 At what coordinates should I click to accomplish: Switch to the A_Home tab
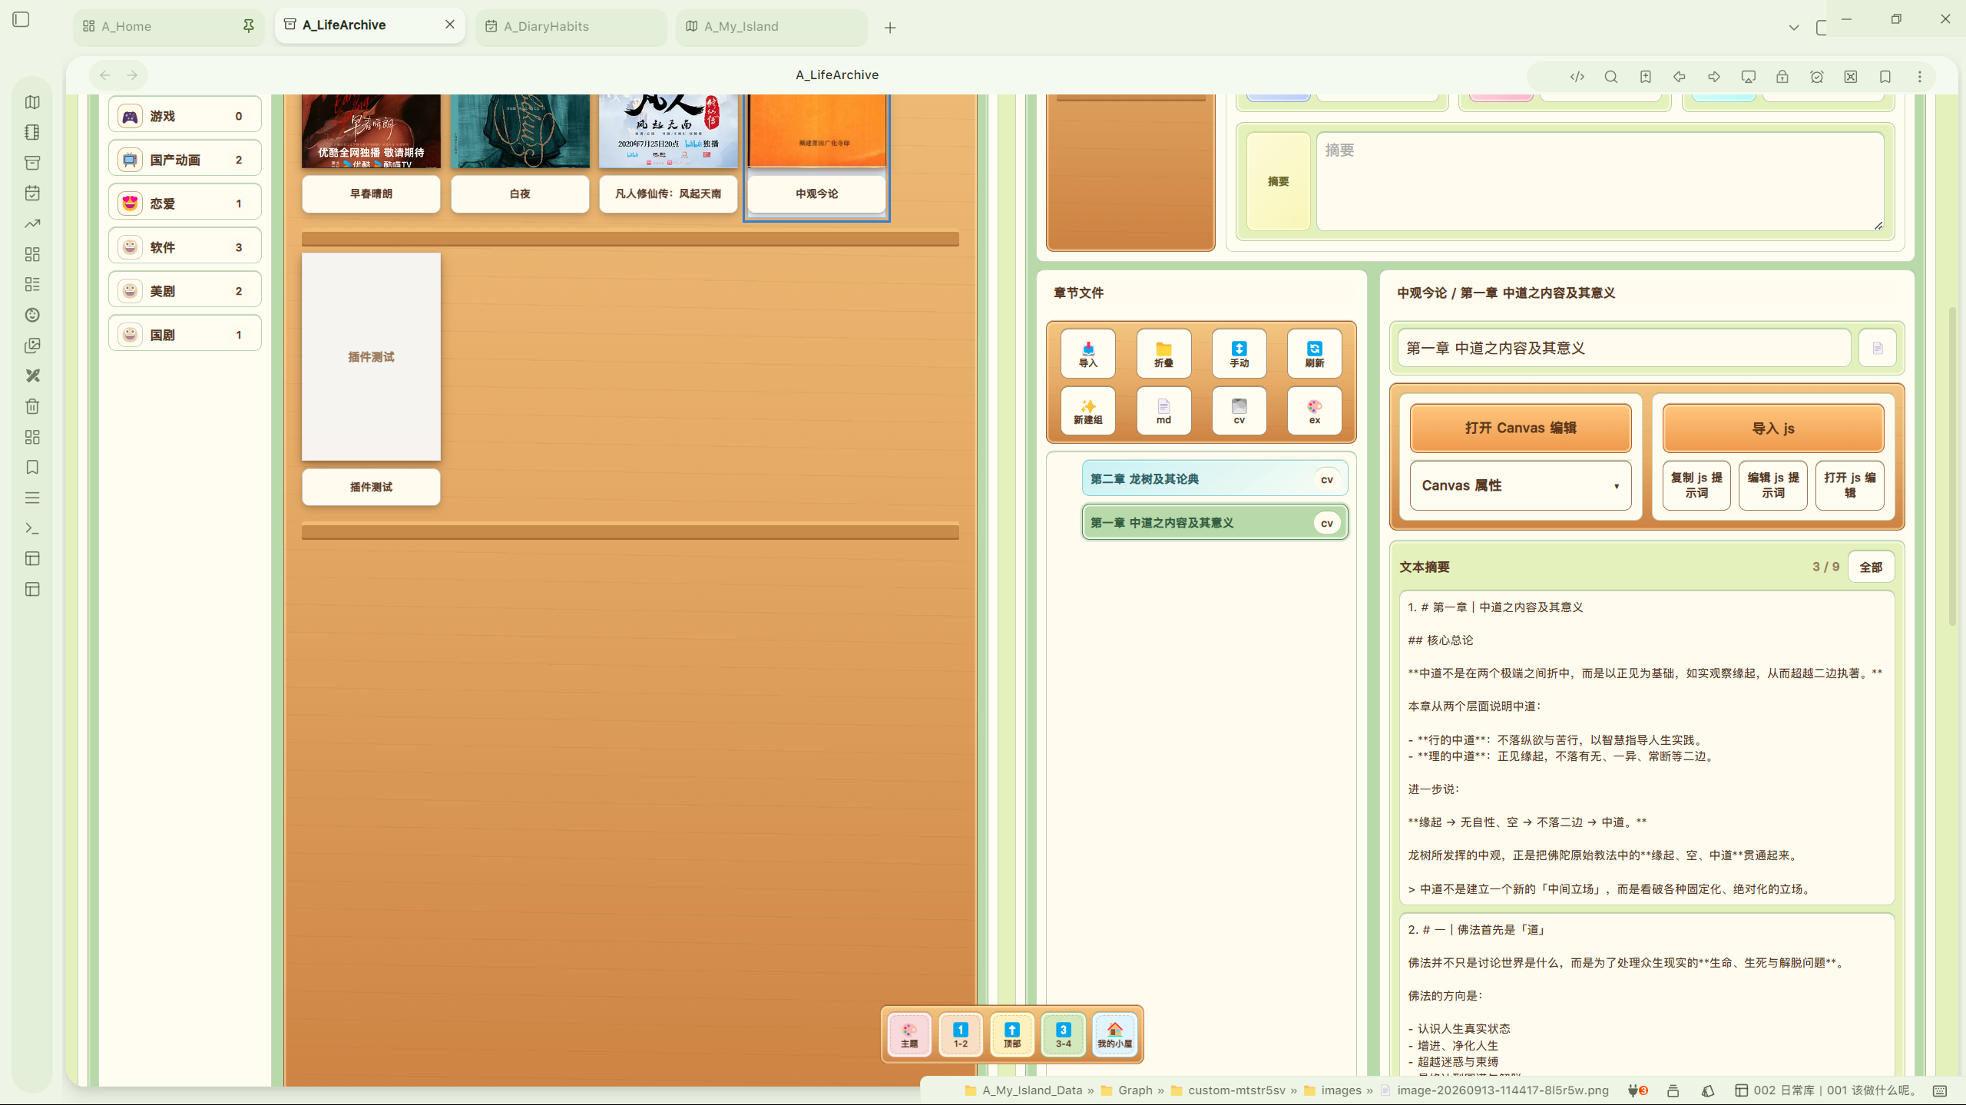(169, 26)
